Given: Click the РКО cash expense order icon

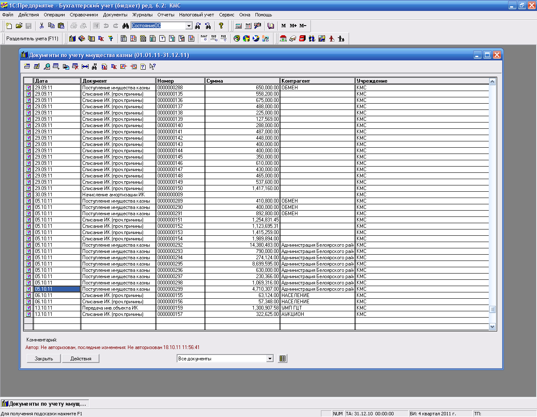Looking at the screenshot, I should tap(223, 39).
